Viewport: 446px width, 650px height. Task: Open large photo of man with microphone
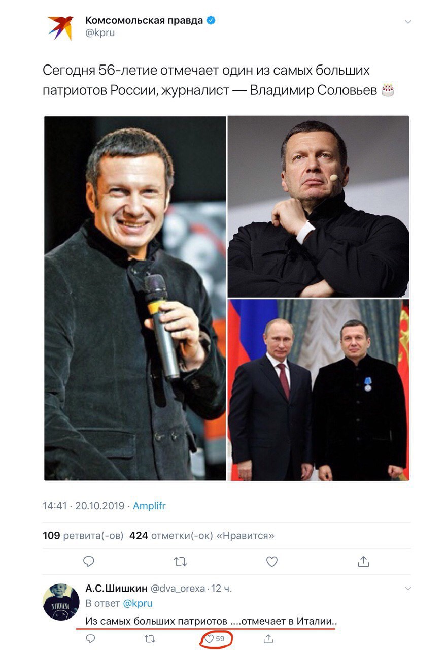135,298
